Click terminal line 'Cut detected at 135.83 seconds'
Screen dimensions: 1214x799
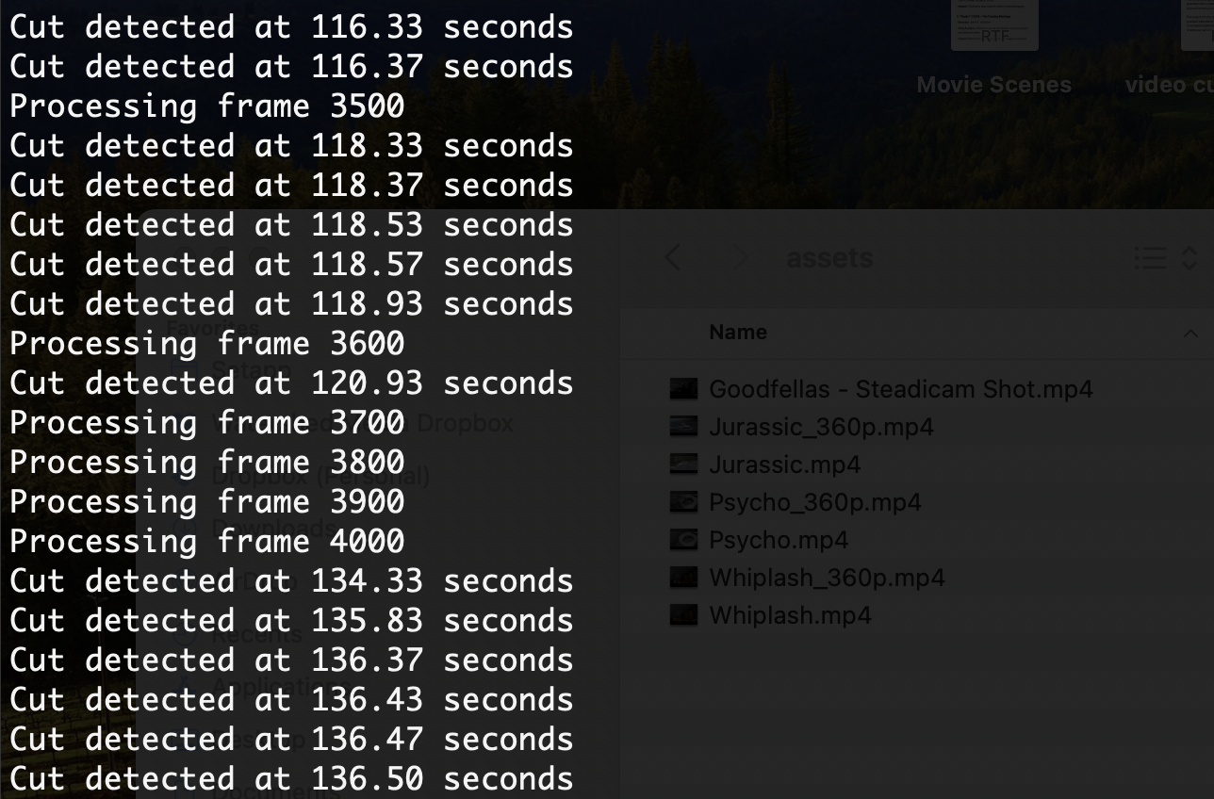point(291,621)
